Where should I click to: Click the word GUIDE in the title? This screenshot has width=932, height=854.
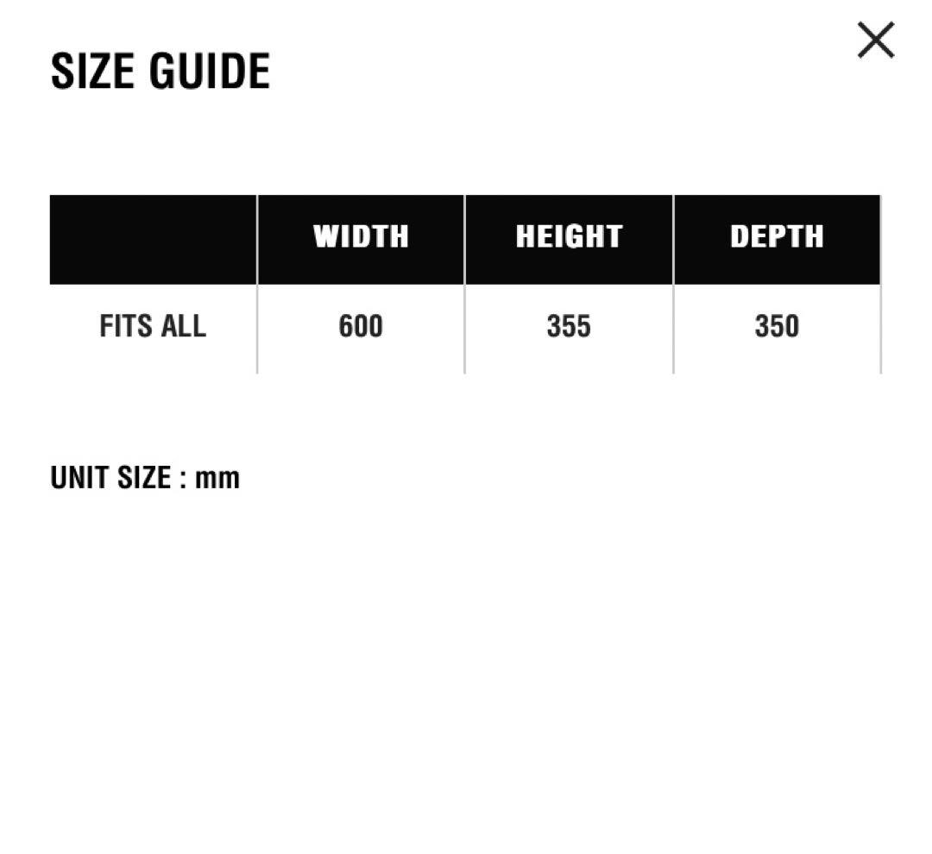click(210, 71)
